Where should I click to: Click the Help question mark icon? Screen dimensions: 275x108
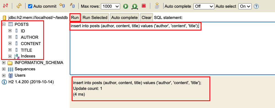point(256,7)
